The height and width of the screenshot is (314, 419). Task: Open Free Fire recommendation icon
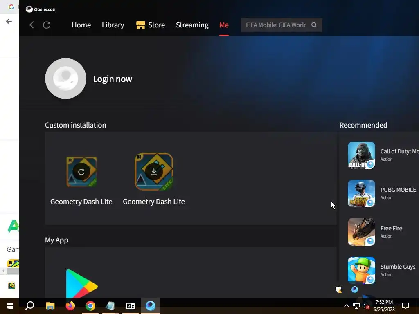[x=361, y=232]
